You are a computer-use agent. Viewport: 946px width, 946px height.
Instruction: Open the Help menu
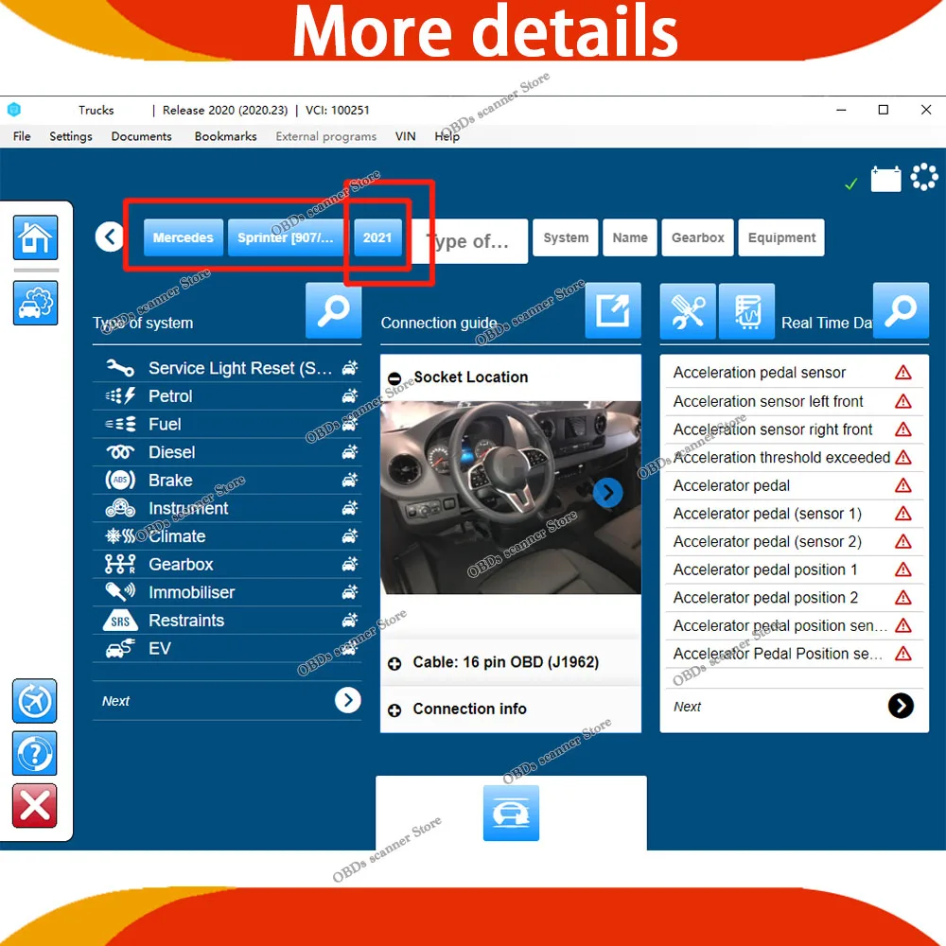point(447,136)
